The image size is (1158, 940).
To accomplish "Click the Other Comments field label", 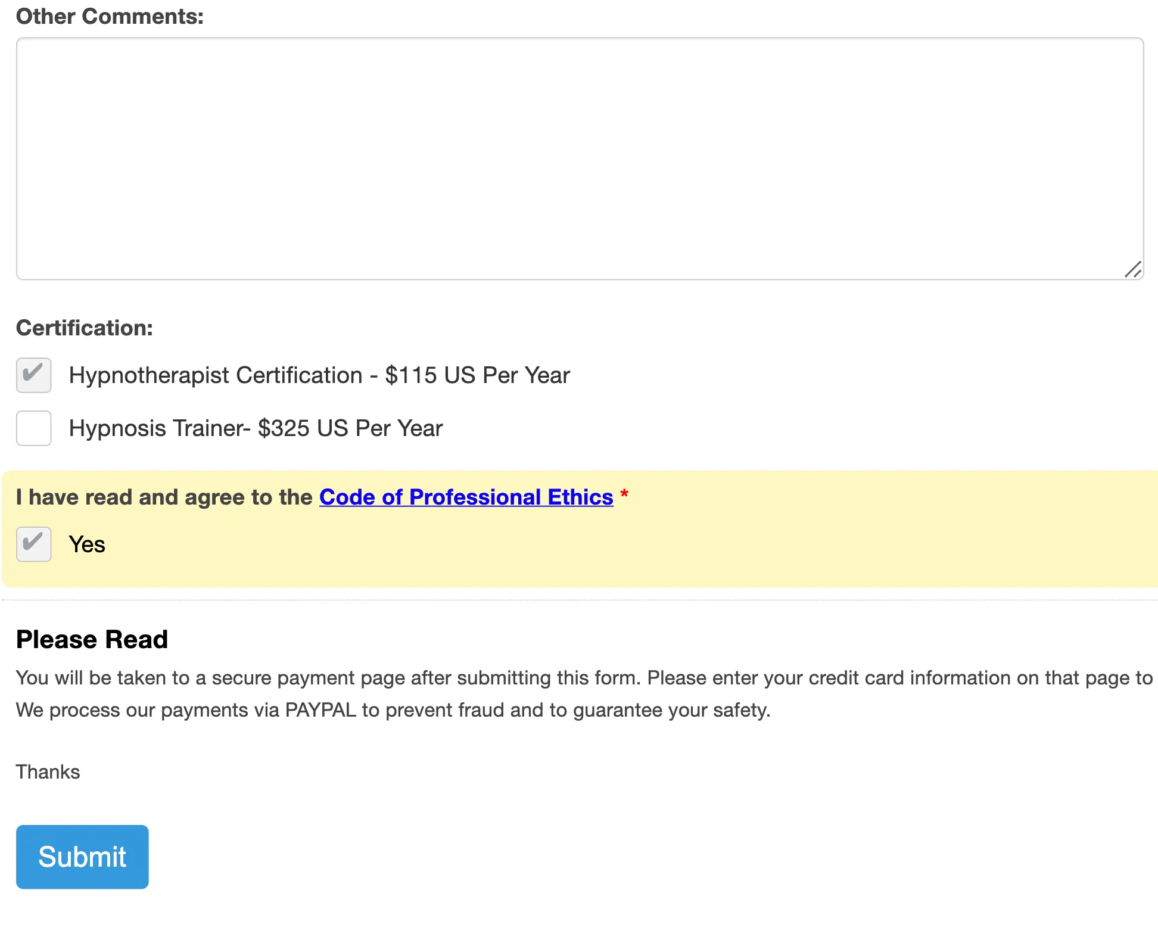I will (x=110, y=17).
